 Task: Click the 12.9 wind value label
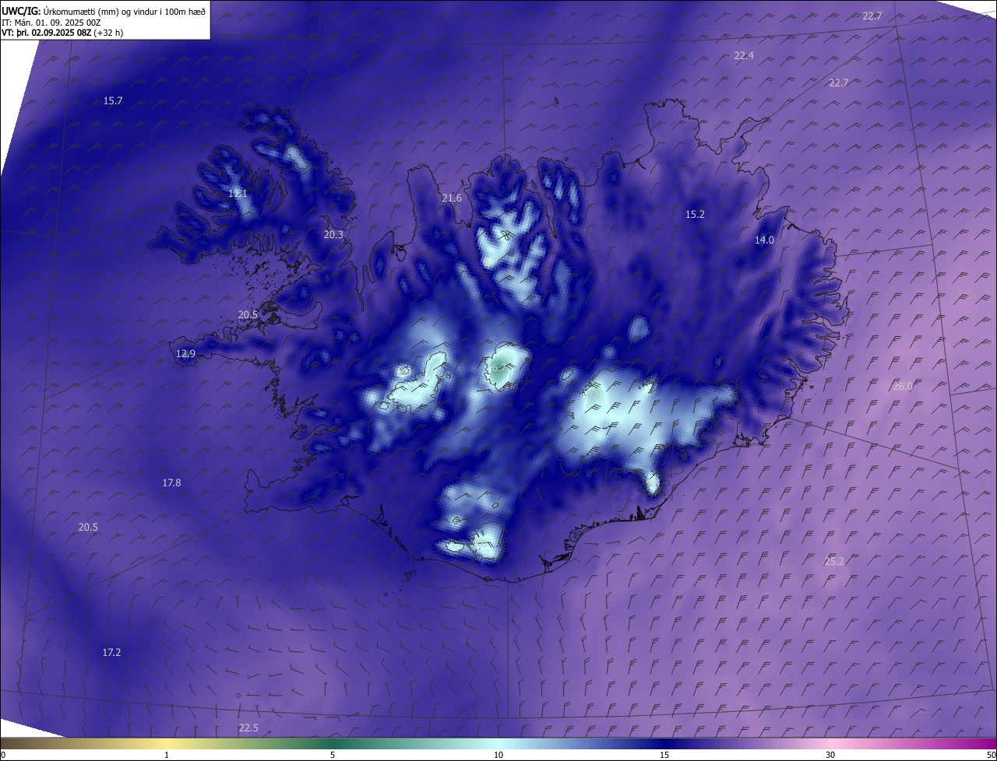(x=185, y=354)
